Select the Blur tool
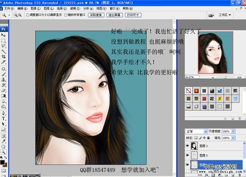The width and height of the screenshot is (246, 177). (3, 101)
